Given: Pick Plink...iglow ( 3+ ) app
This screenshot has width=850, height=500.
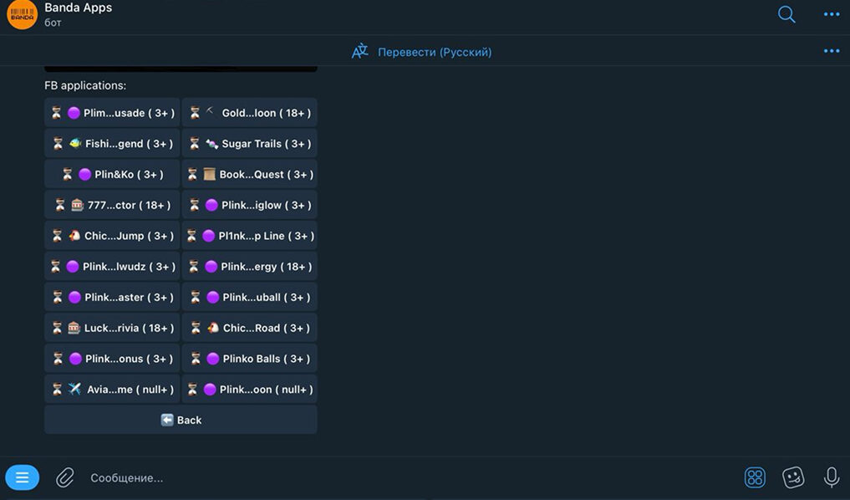Looking at the screenshot, I should 249,205.
